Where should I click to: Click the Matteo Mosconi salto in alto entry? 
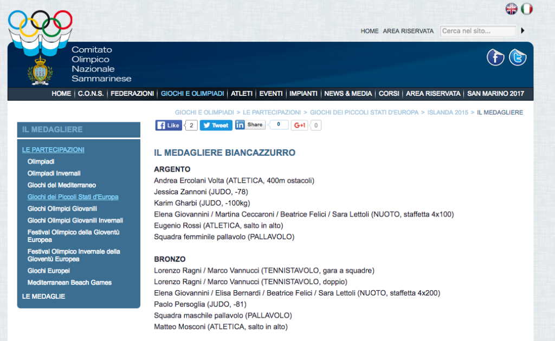[x=221, y=327]
